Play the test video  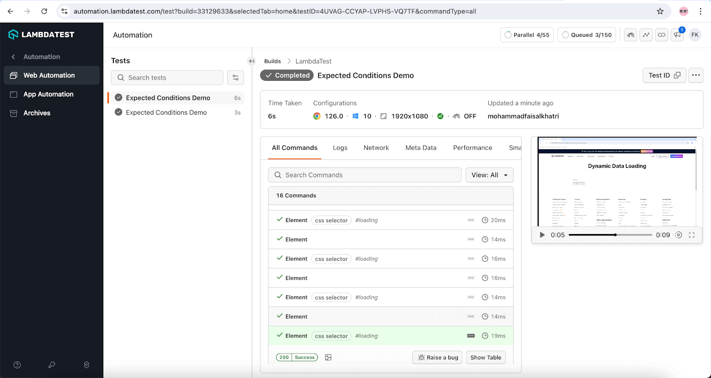[542, 235]
